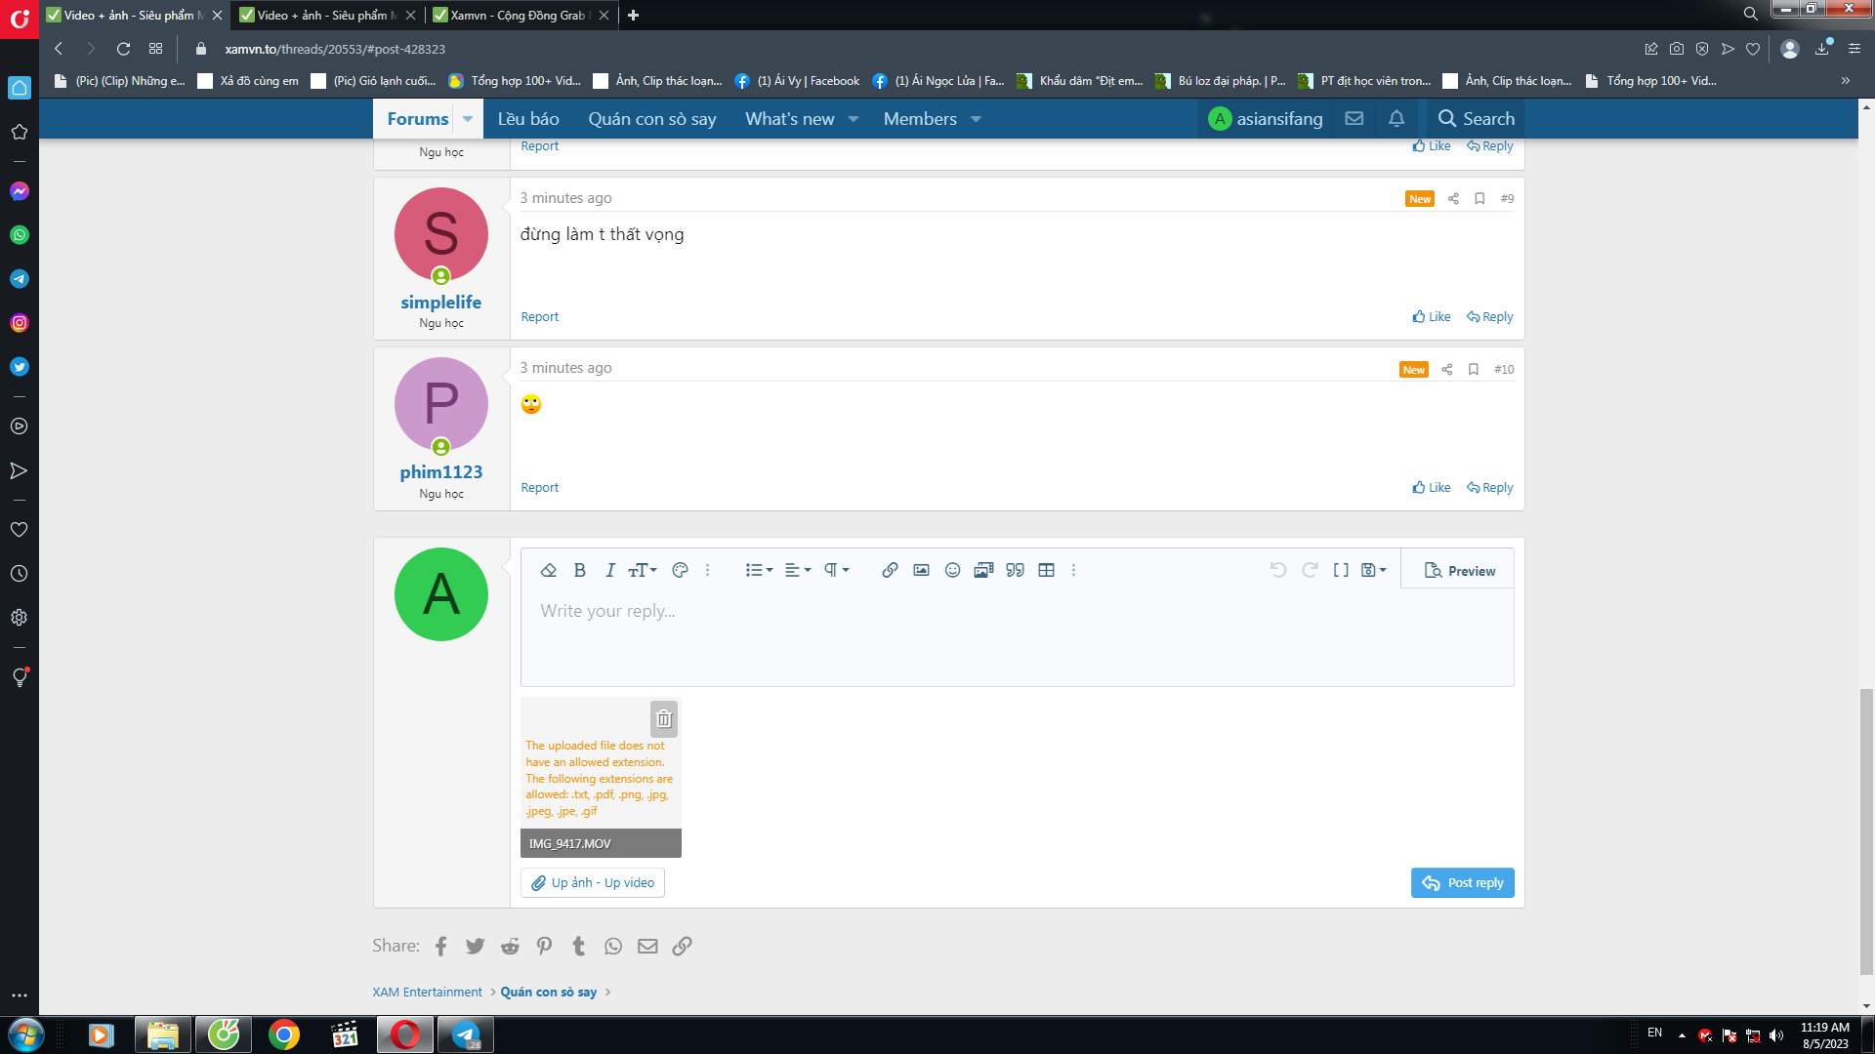Click the insert quote icon
Viewport: 1875px width, 1054px height.
(1015, 570)
